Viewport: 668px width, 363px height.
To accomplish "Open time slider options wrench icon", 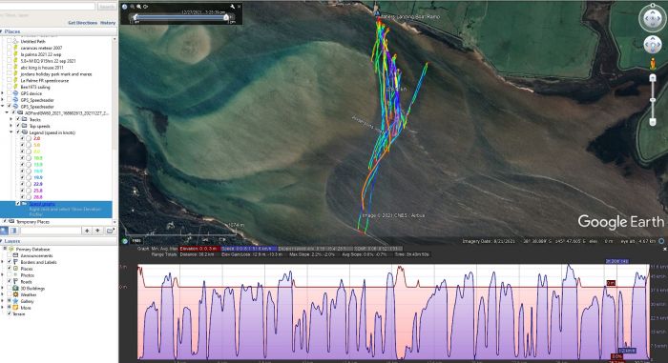I will pyautogui.click(x=232, y=7).
